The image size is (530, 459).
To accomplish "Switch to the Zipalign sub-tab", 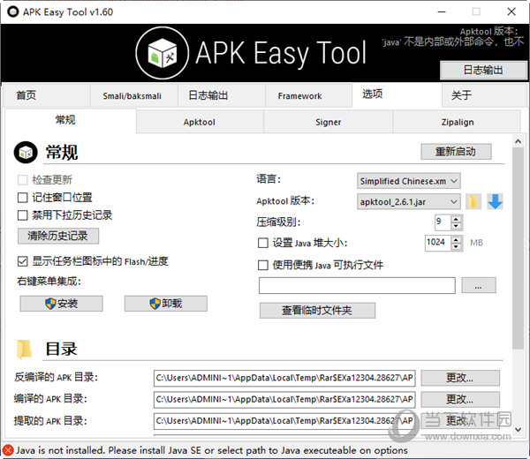I will click(x=457, y=123).
